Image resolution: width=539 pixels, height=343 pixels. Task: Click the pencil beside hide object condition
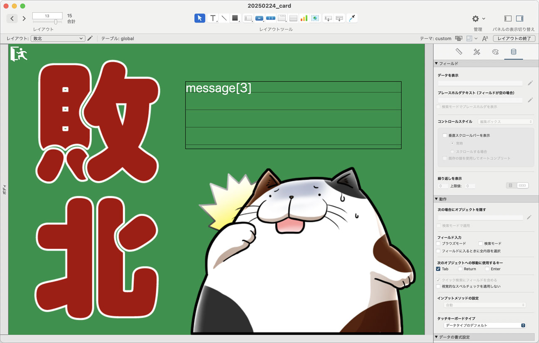(529, 217)
